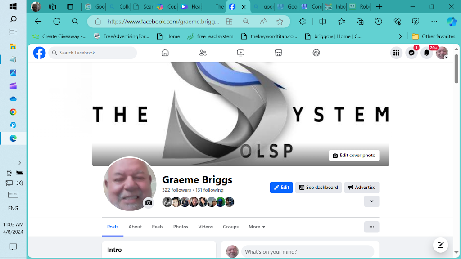Open the Facebook Watch video icon
Viewport: 461px width, 259px height.
[240, 53]
